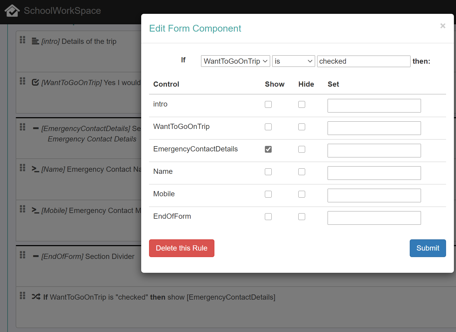Uncheck Show for EmergencyContactDetails
The width and height of the screenshot is (456, 332).
(x=268, y=149)
